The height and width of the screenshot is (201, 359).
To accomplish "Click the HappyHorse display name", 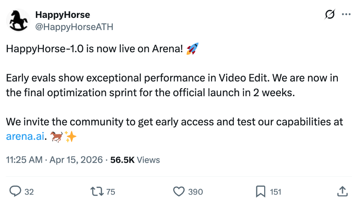I will coord(62,15).
